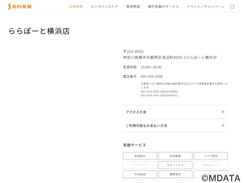244x183 pixels.
Task: Click the 営業時間 label
Action: (x=130, y=67)
